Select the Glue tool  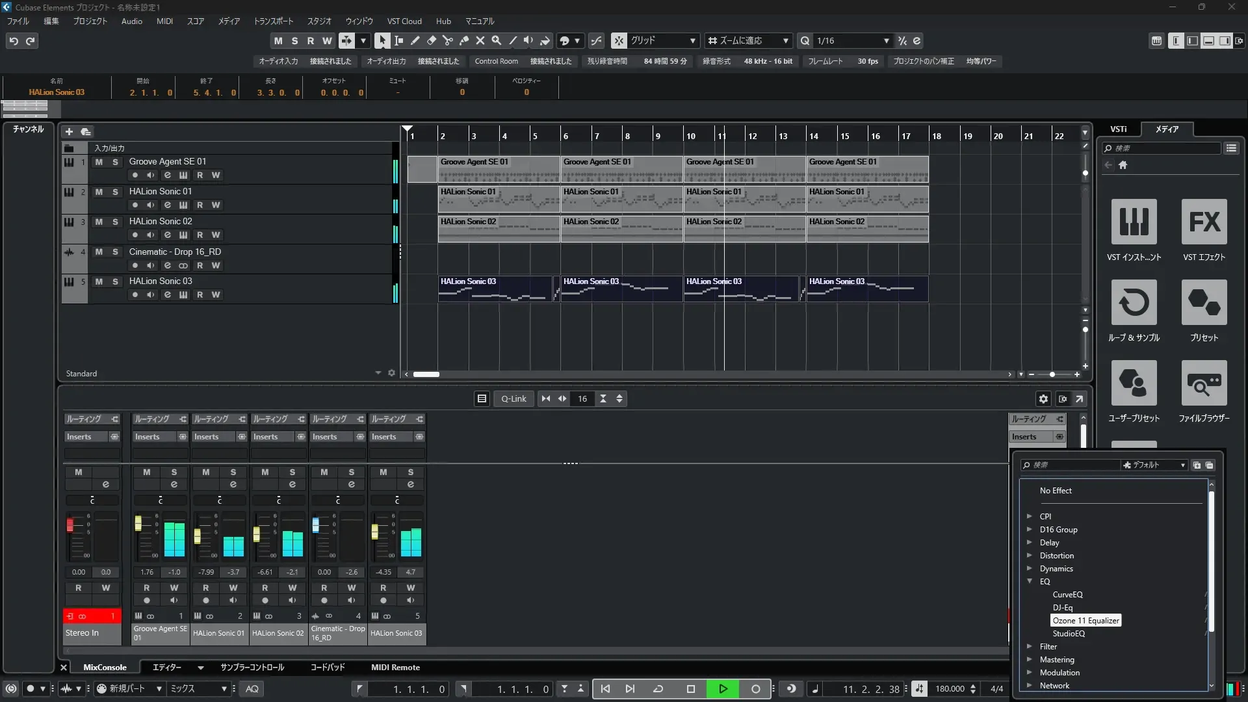(463, 40)
